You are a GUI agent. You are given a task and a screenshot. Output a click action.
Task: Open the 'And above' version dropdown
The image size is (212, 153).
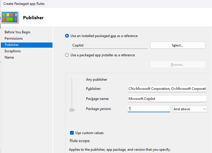[x=190, y=109]
